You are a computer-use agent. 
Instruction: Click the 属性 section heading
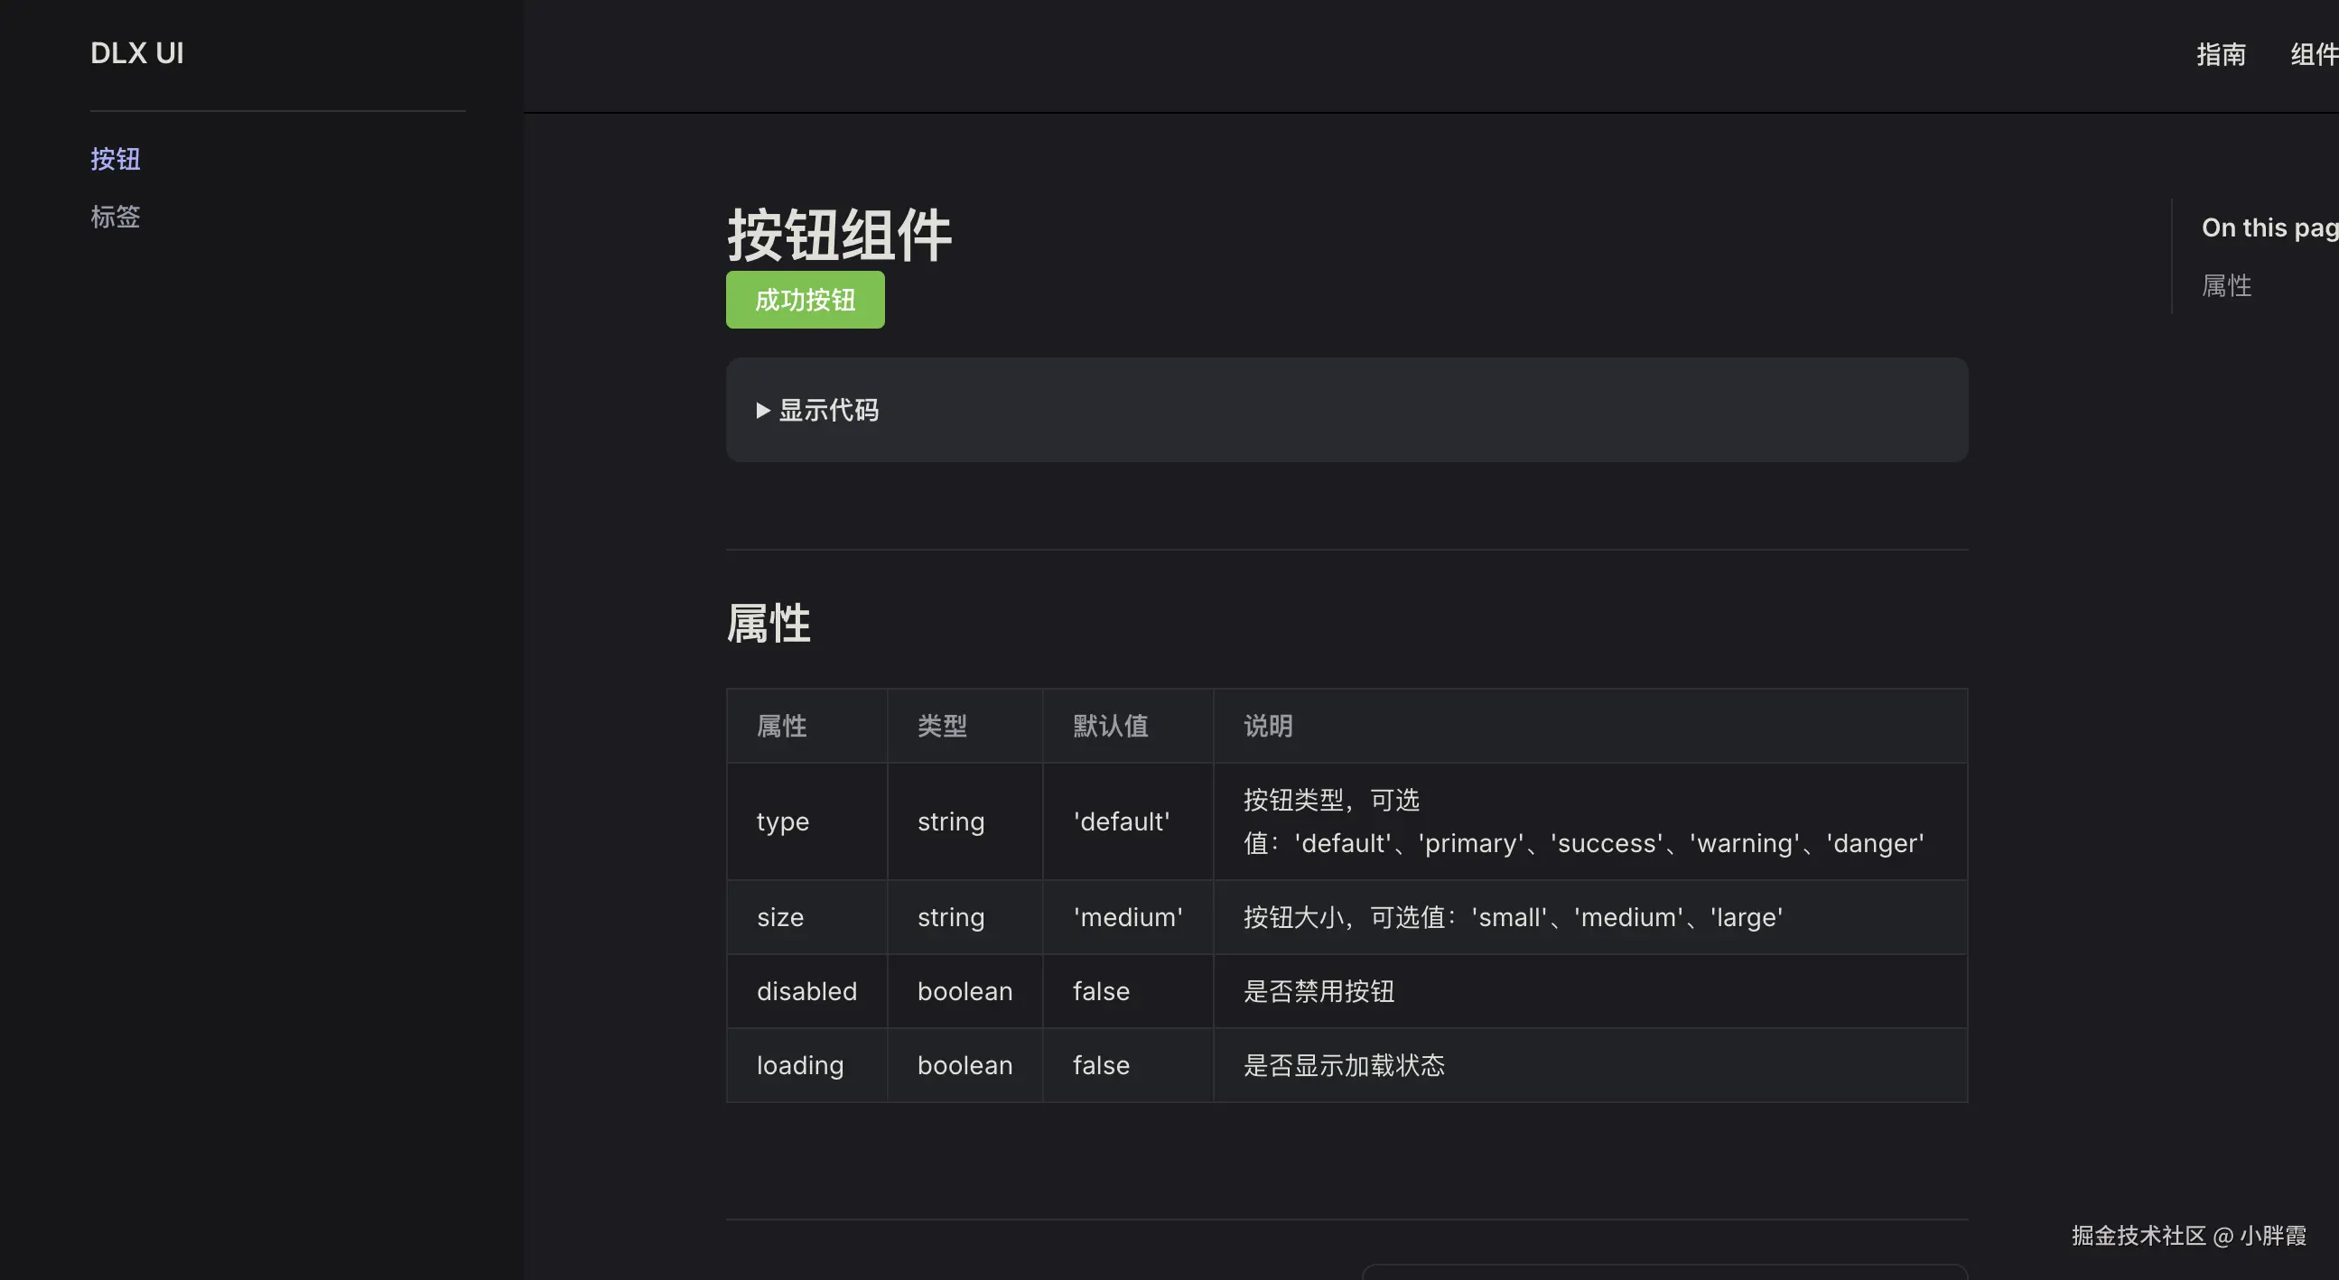click(x=769, y=624)
